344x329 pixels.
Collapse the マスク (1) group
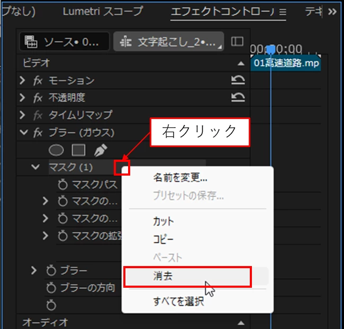35,167
